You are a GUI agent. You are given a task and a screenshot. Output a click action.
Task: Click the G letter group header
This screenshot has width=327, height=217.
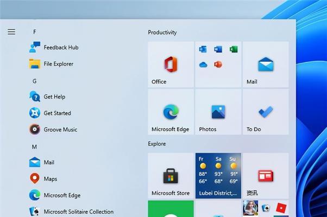point(35,81)
